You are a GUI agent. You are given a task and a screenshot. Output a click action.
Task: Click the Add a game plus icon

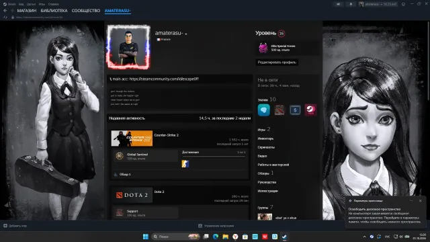[5, 226]
